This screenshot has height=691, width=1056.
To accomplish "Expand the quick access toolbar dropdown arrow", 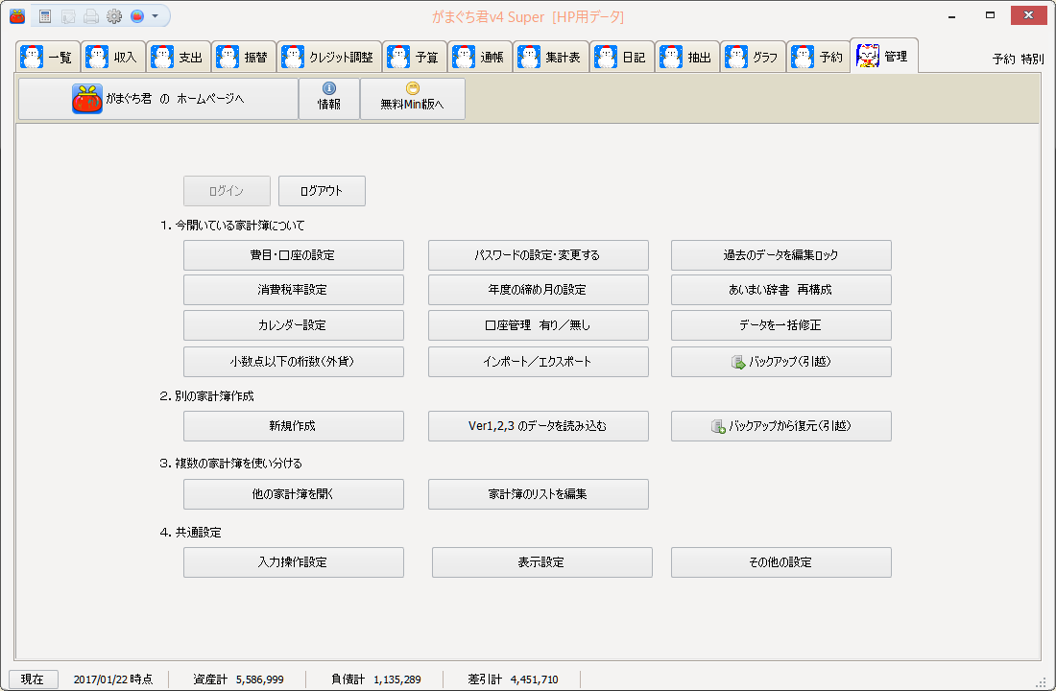I will 155,16.
